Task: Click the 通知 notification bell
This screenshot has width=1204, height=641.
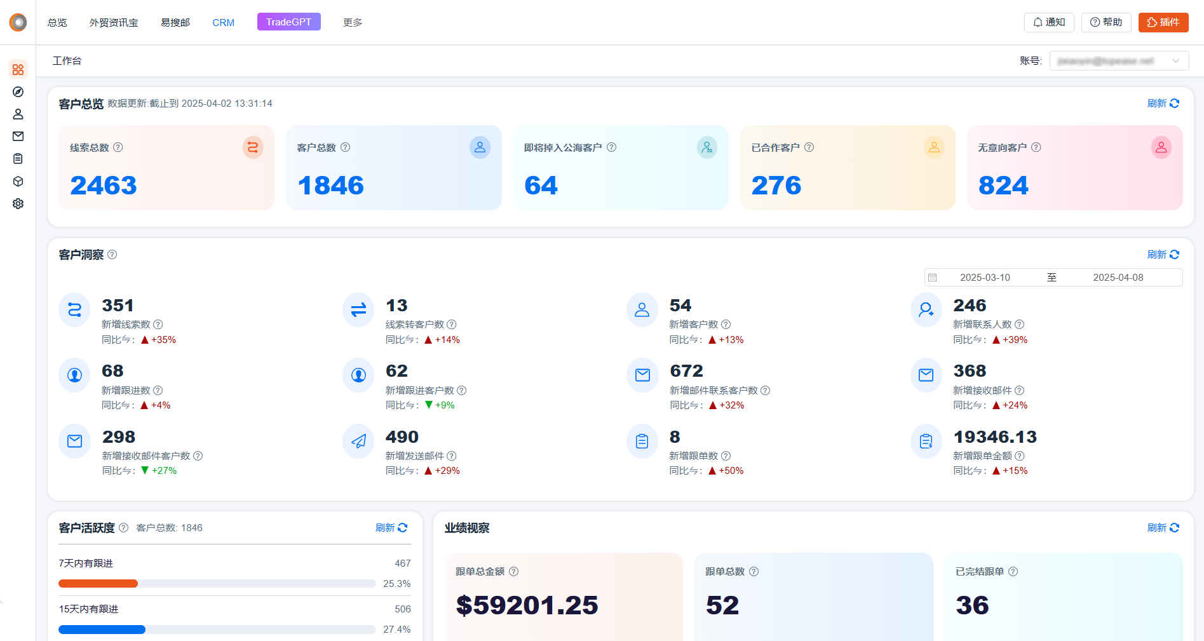Action: pos(1048,22)
